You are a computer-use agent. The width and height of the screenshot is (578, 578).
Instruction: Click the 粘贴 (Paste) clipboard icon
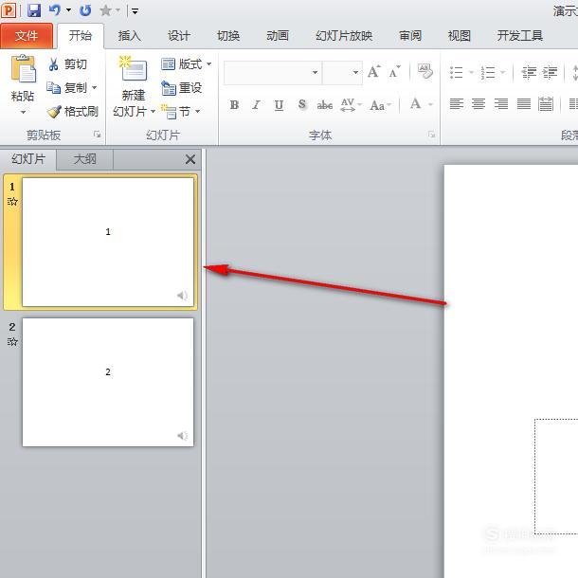pyautogui.click(x=23, y=69)
